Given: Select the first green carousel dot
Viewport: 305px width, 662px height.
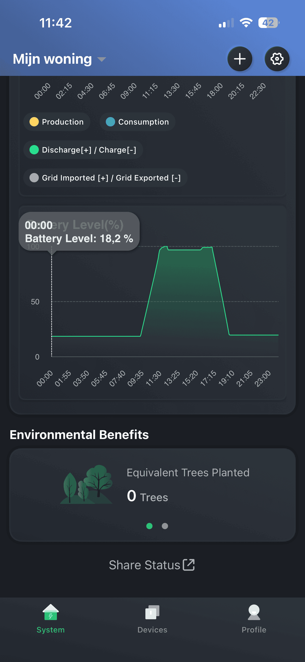Looking at the screenshot, I should coord(149,526).
